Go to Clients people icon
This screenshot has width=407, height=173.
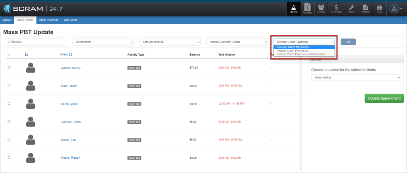(321, 8)
